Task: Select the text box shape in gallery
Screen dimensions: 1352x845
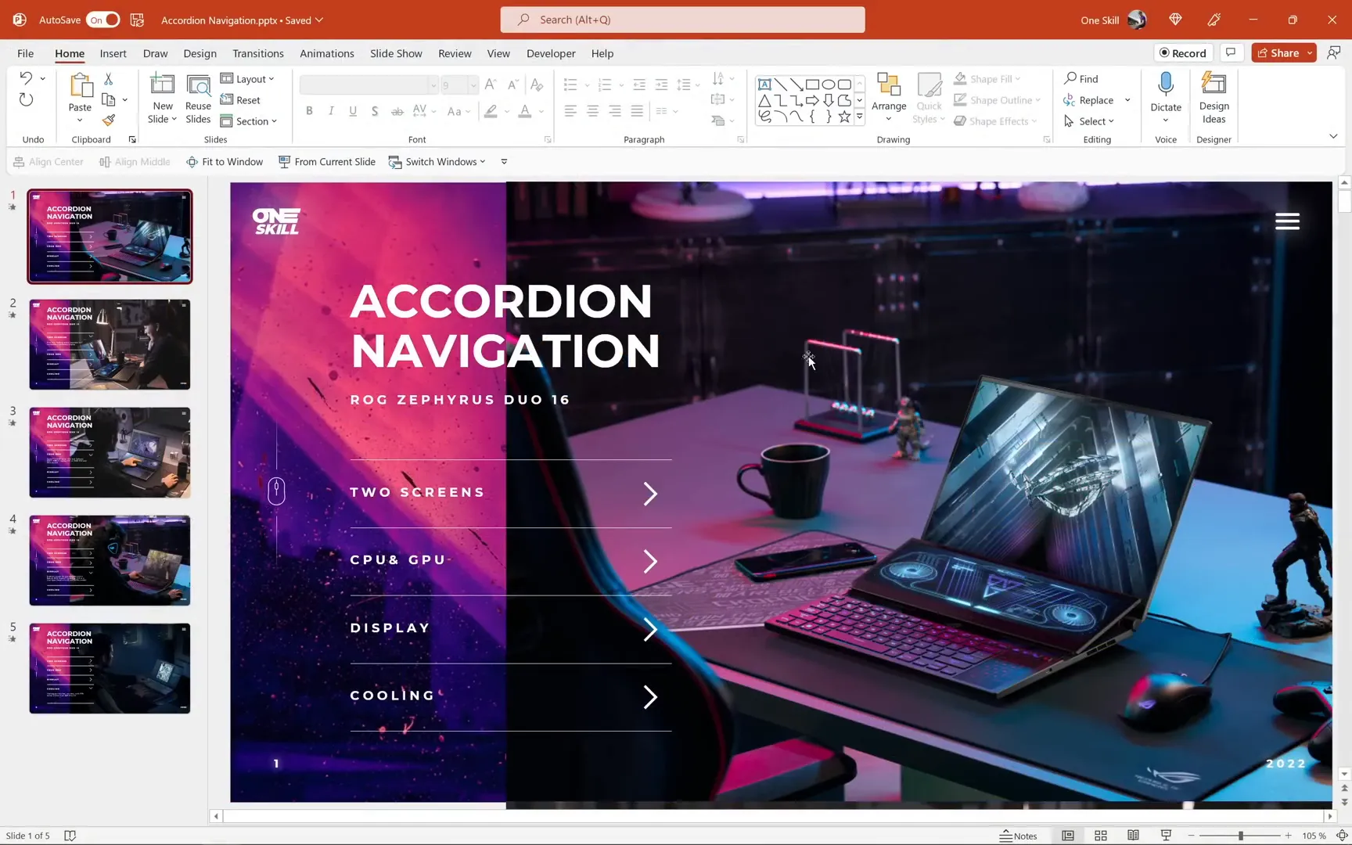Action: coord(764,84)
